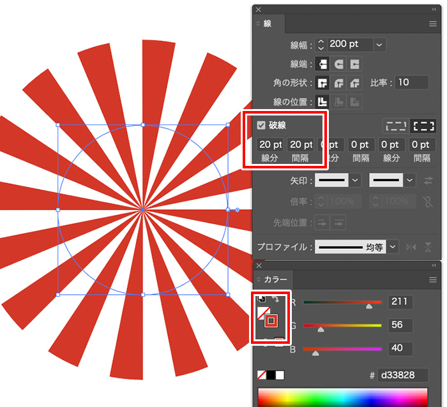Swap fill and stroke colors

point(275,299)
